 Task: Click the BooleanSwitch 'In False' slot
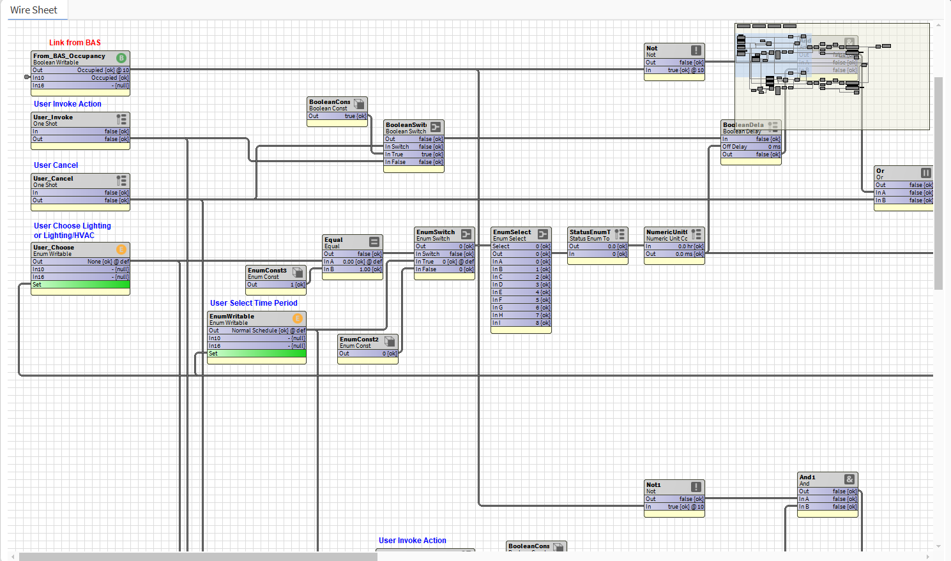[x=414, y=162]
